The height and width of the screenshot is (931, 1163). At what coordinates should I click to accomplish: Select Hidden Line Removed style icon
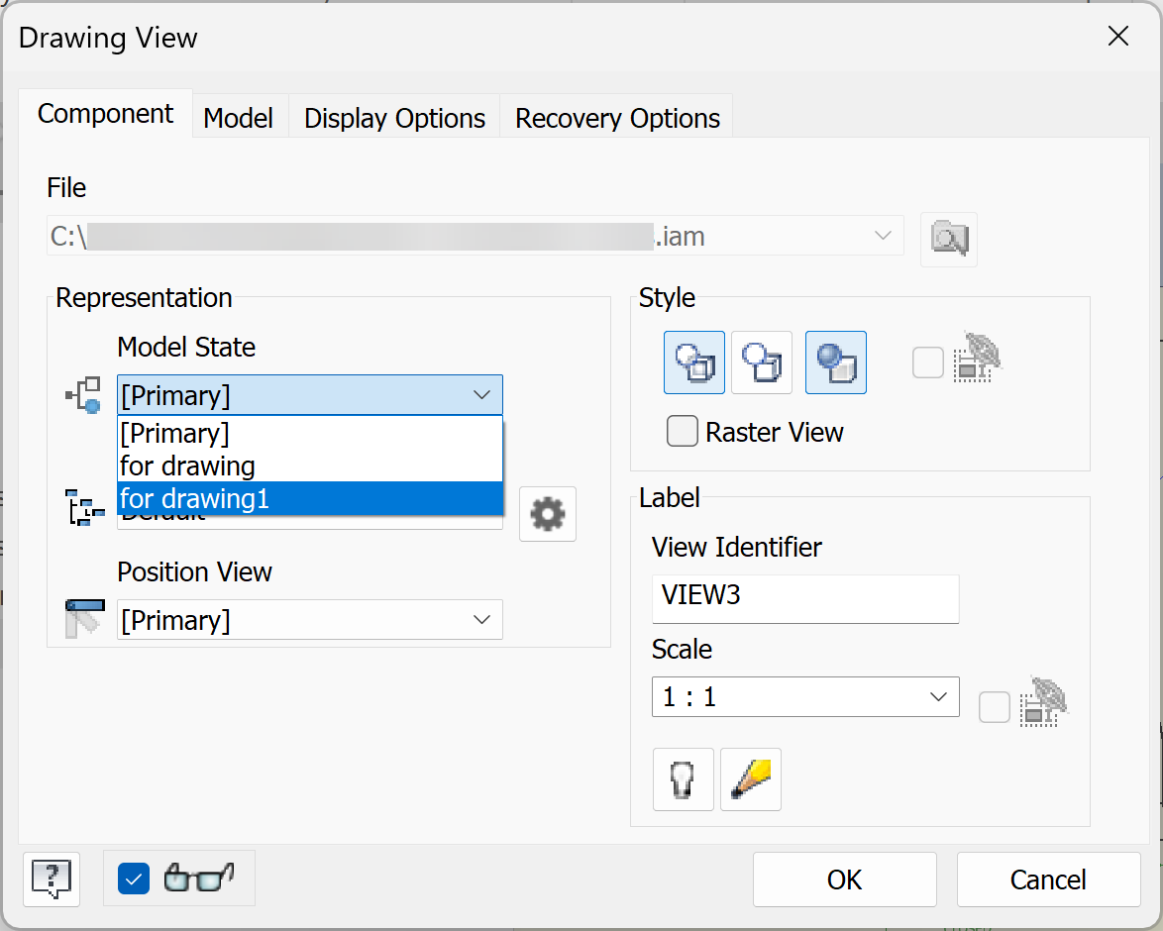point(762,362)
